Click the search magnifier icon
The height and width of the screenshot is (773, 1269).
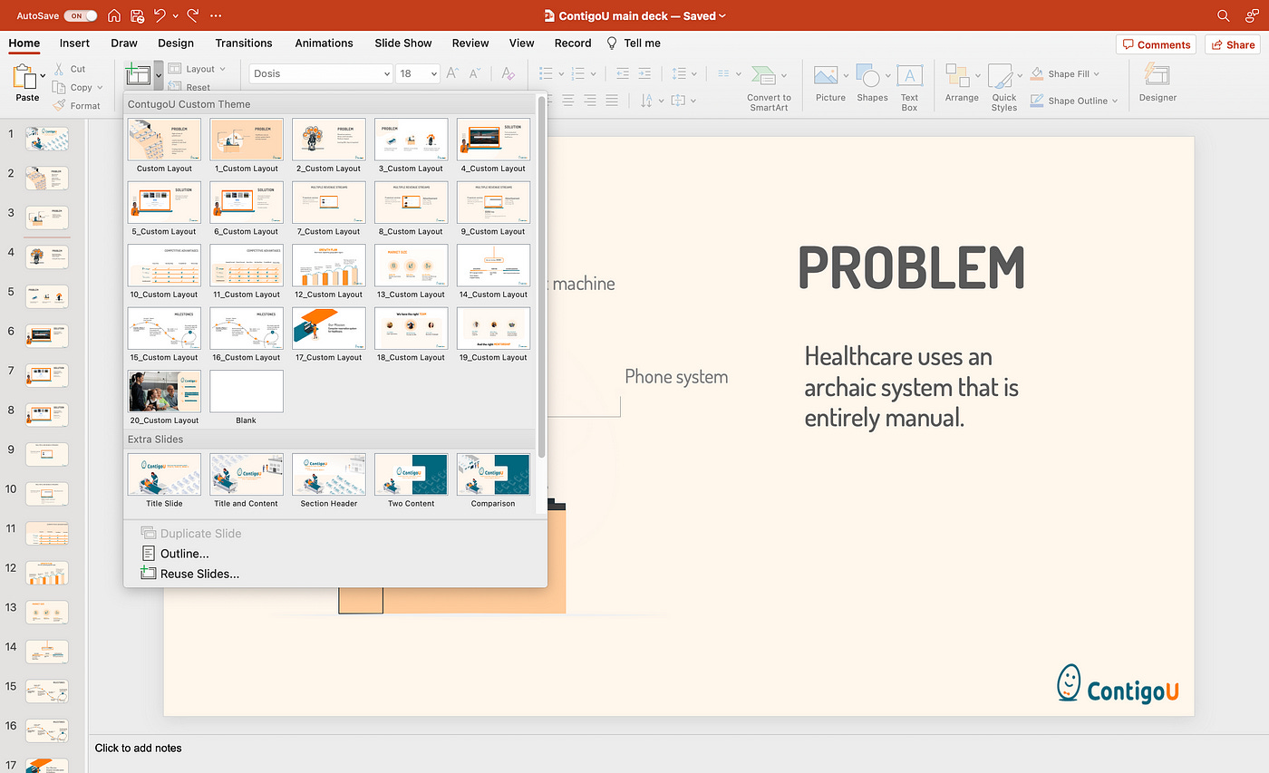[1224, 15]
